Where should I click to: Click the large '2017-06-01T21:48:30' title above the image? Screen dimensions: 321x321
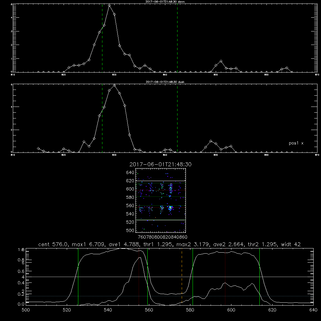click(160, 164)
